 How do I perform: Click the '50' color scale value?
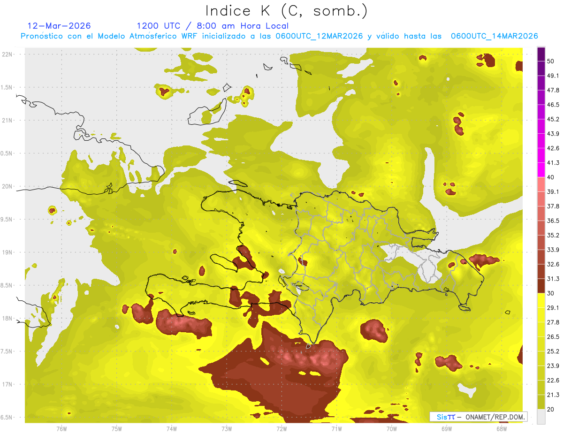(x=551, y=61)
